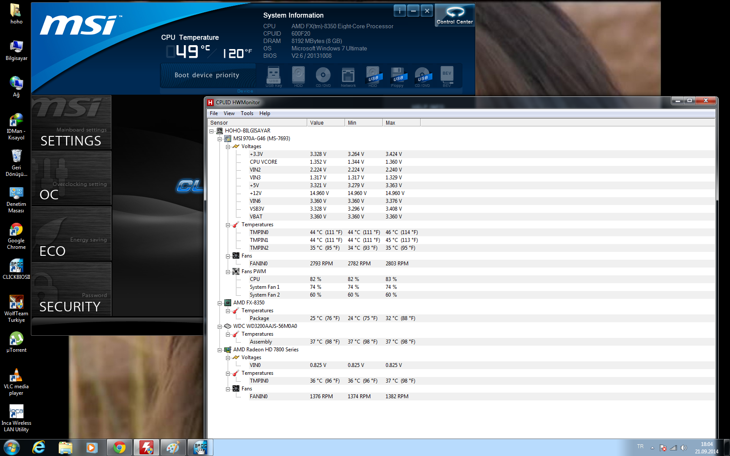Select the CD/DVD boot device icon
Screen dimensions: 730x456
coord(323,76)
